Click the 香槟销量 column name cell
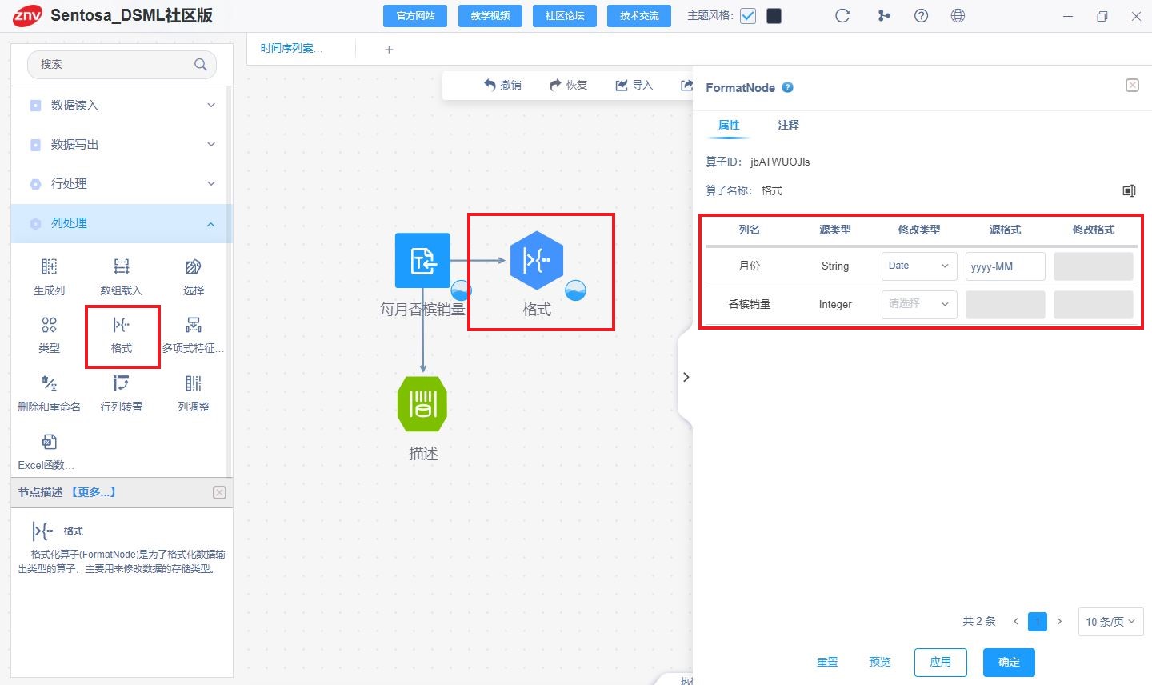This screenshot has height=685, width=1152. 750,305
